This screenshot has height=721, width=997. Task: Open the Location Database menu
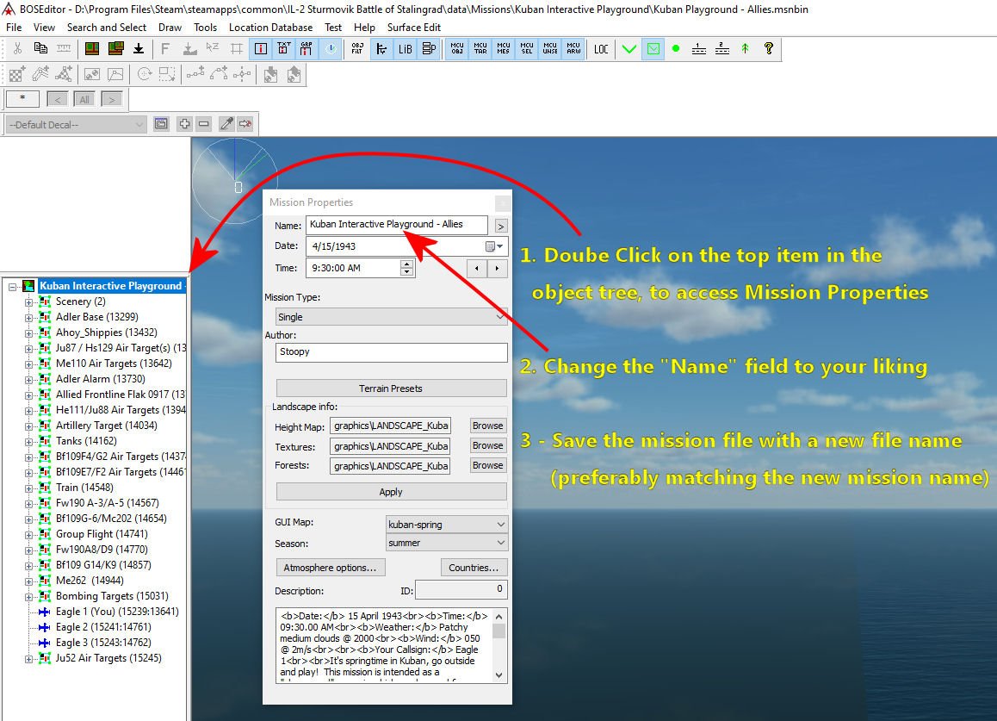[271, 28]
